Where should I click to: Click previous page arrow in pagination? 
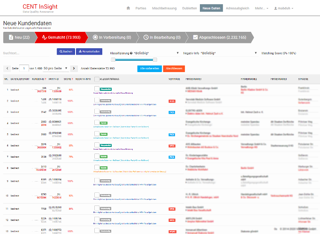coord(6,68)
